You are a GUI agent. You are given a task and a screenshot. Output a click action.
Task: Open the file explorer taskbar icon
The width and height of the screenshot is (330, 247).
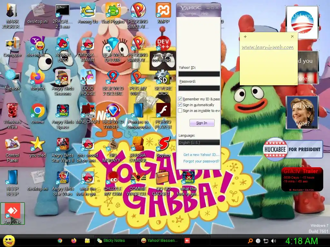87,241
